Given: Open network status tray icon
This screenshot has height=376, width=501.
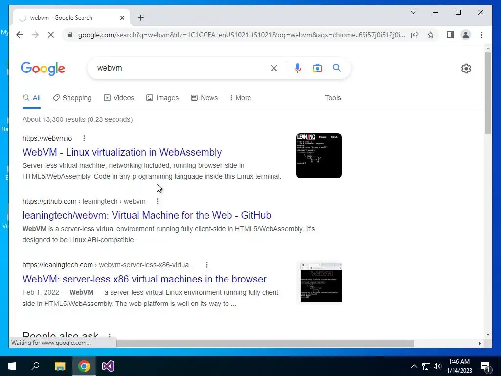Looking at the screenshot, I should [x=426, y=366].
